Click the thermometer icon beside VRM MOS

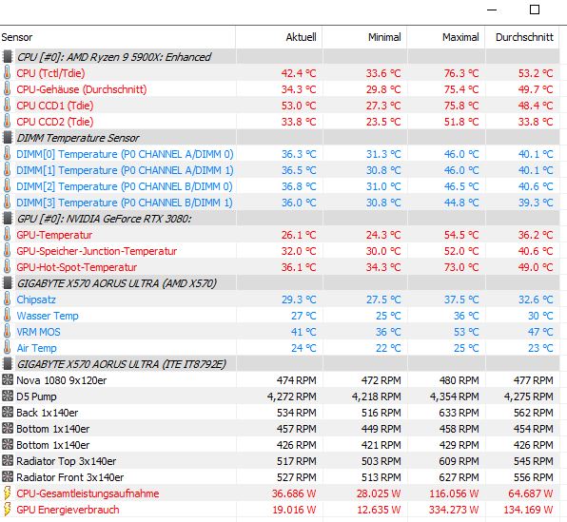[7, 332]
